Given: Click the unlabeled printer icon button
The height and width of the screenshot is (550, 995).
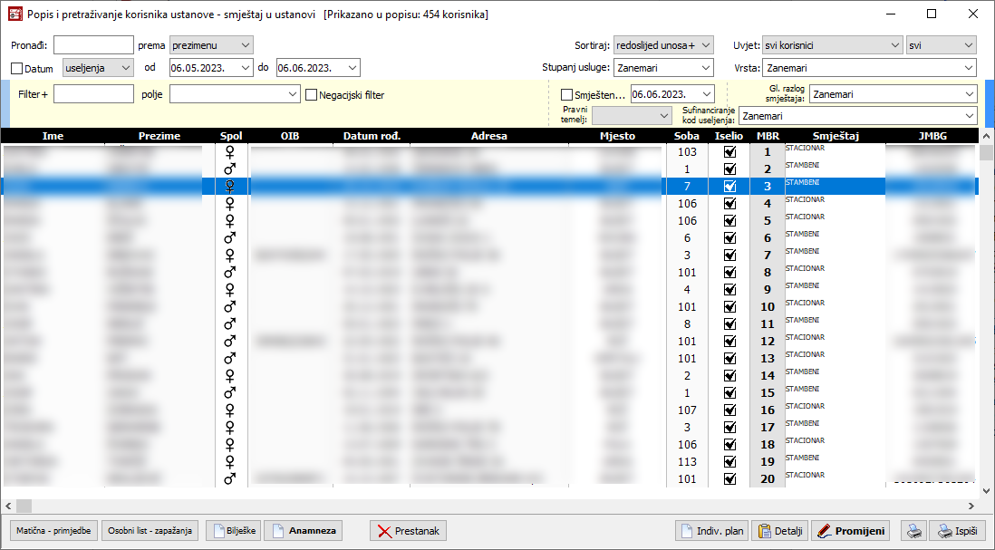Looking at the screenshot, I should point(915,531).
